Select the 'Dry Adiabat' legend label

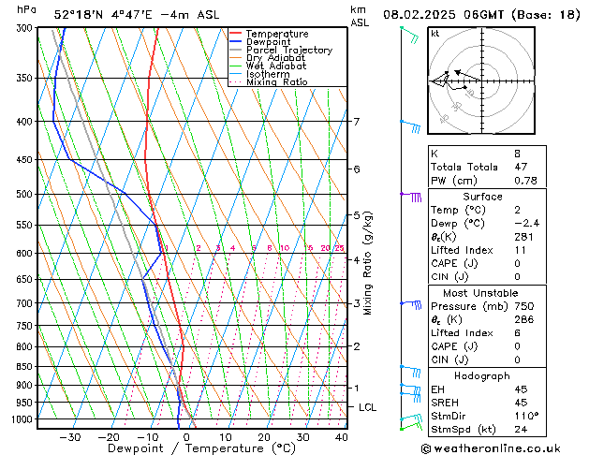[x=275, y=58]
